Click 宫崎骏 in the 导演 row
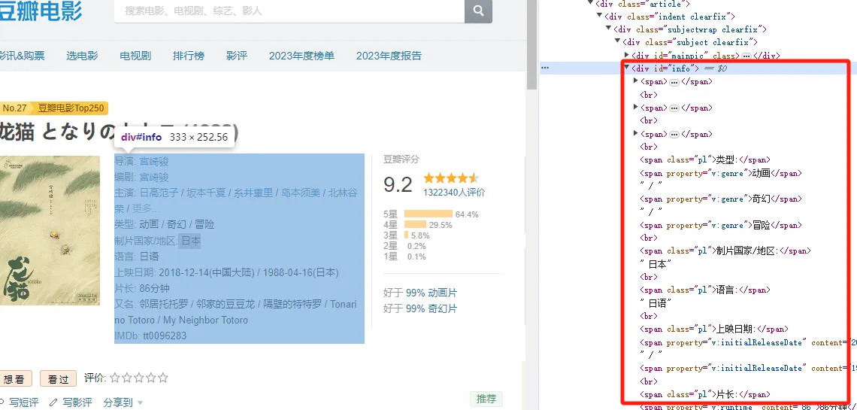The height and width of the screenshot is (410, 857). coord(154,161)
